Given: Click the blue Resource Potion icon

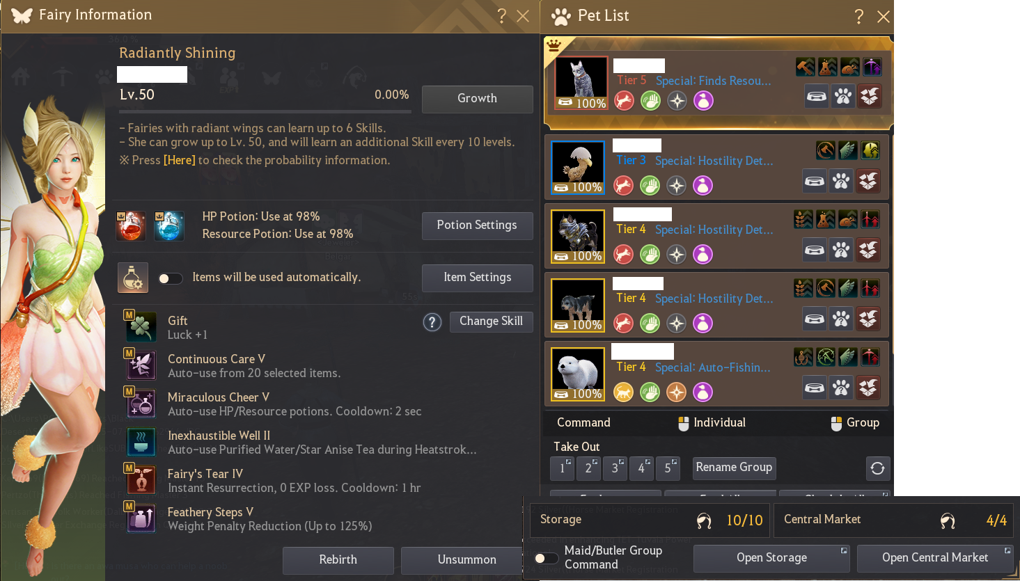Looking at the screenshot, I should (x=169, y=226).
